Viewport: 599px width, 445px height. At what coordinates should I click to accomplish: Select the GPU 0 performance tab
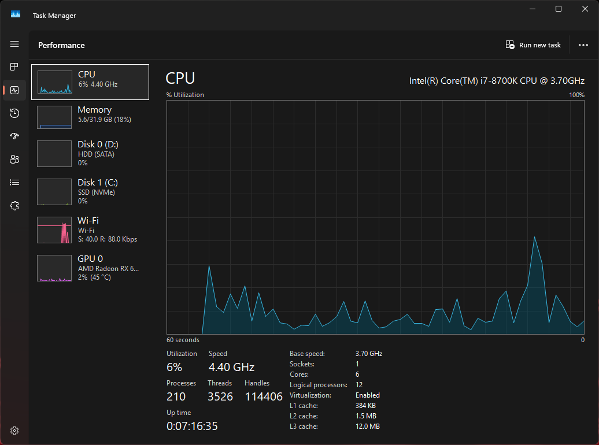click(x=90, y=268)
